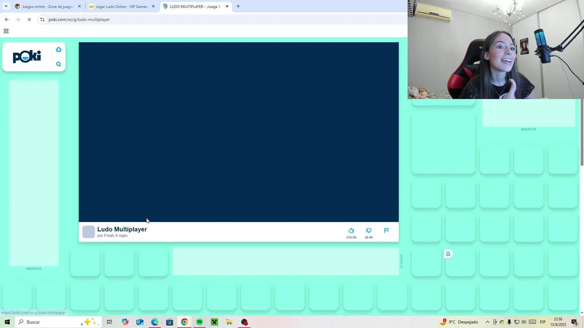
Task: Click the page vertical scrollbar
Action: pyautogui.click(x=582, y=132)
